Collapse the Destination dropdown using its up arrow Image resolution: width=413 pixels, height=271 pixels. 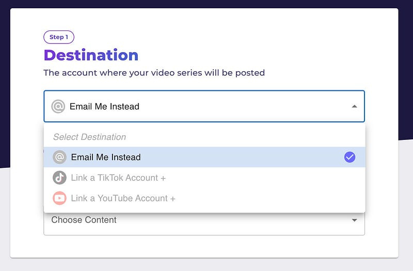[x=355, y=106]
